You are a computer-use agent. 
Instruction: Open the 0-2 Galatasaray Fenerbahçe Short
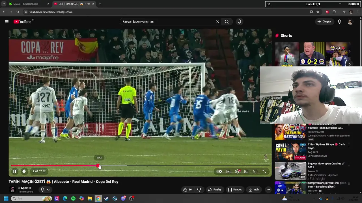(313, 54)
